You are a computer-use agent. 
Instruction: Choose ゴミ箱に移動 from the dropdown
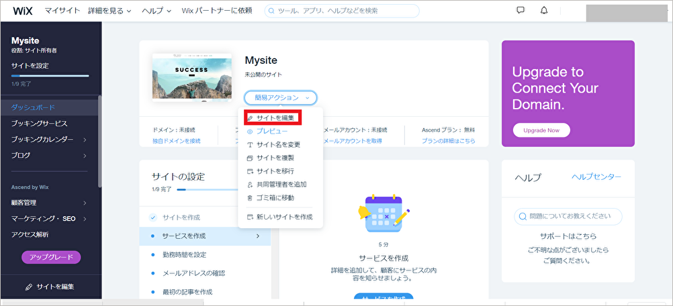click(x=275, y=198)
